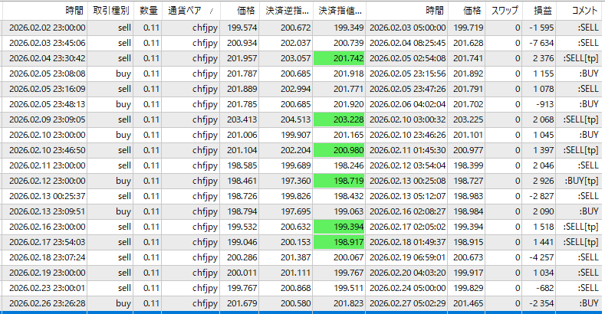
Task: Select trade opened 2026.02.02 23:00:00
Action: pyautogui.click(x=47, y=28)
